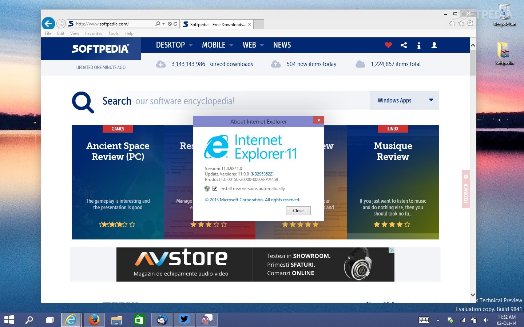Click the info icon in the Softpedia navbar
524x327 pixels.
[x=419, y=45]
